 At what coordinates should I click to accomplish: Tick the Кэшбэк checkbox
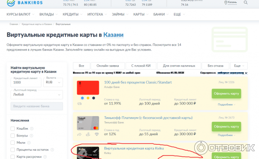click(13, 129)
